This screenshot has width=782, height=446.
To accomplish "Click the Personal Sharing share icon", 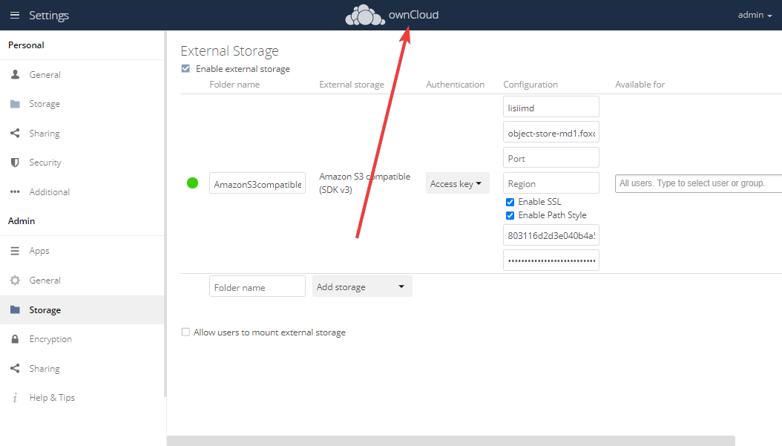I will (15, 134).
